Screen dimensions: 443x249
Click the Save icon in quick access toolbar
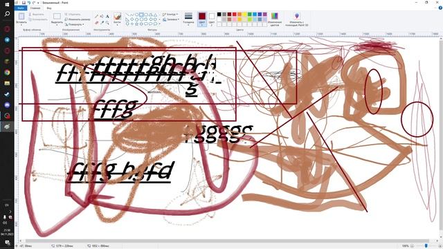tap(24, 3)
